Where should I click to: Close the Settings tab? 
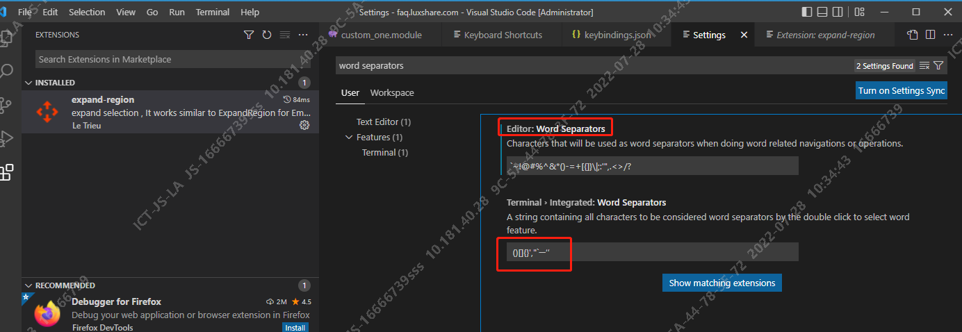click(744, 35)
